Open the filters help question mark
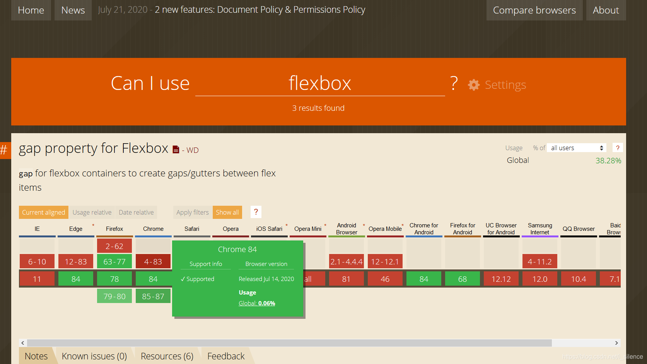Screen dimensions: 647x364 point(256,212)
